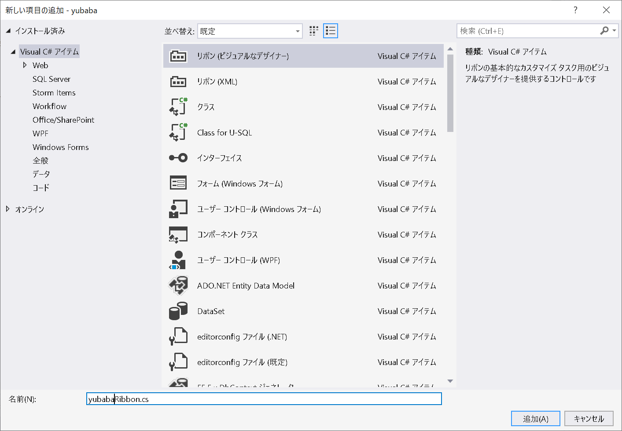Click the ユーザー コントロール (Windows フォーム) icon
Image resolution: width=622 pixels, height=431 pixels.
click(x=178, y=209)
